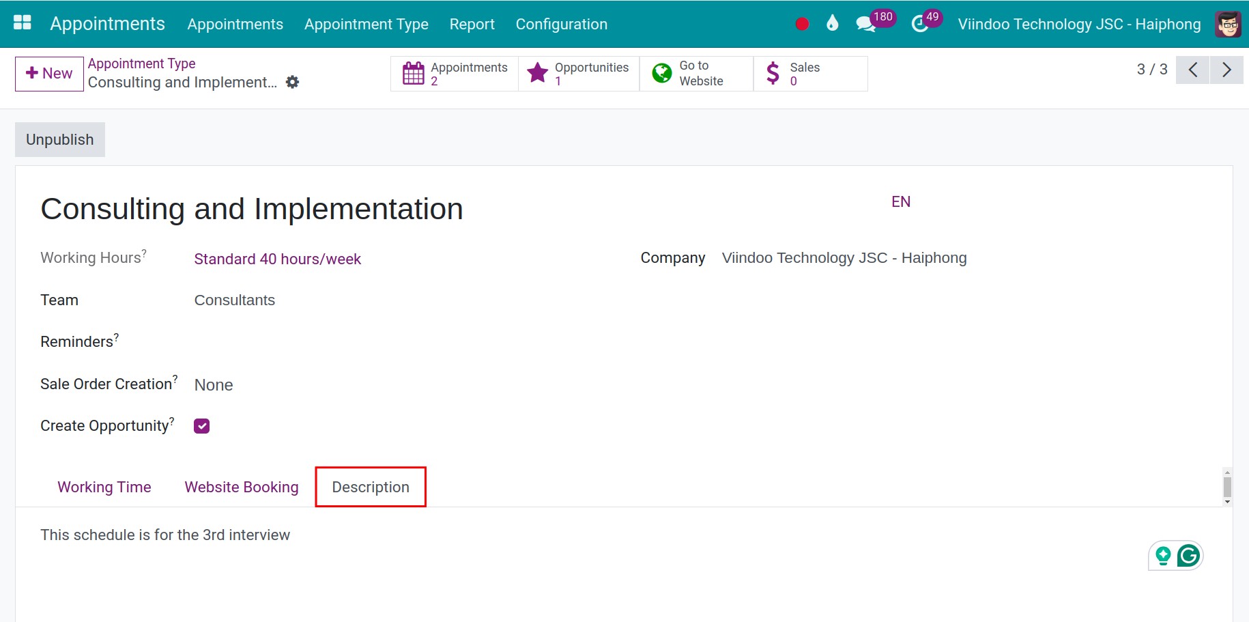Click the Appointments app title in the navbar

(x=107, y=24)
